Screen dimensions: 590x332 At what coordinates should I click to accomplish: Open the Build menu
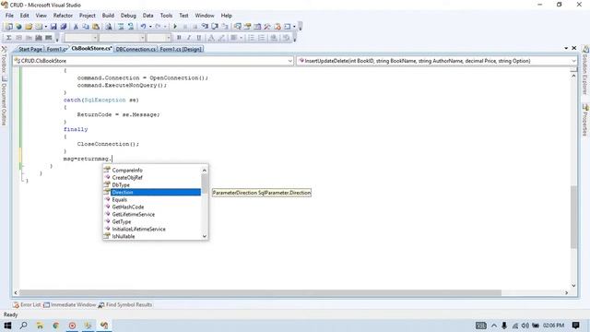click(108, 16)
